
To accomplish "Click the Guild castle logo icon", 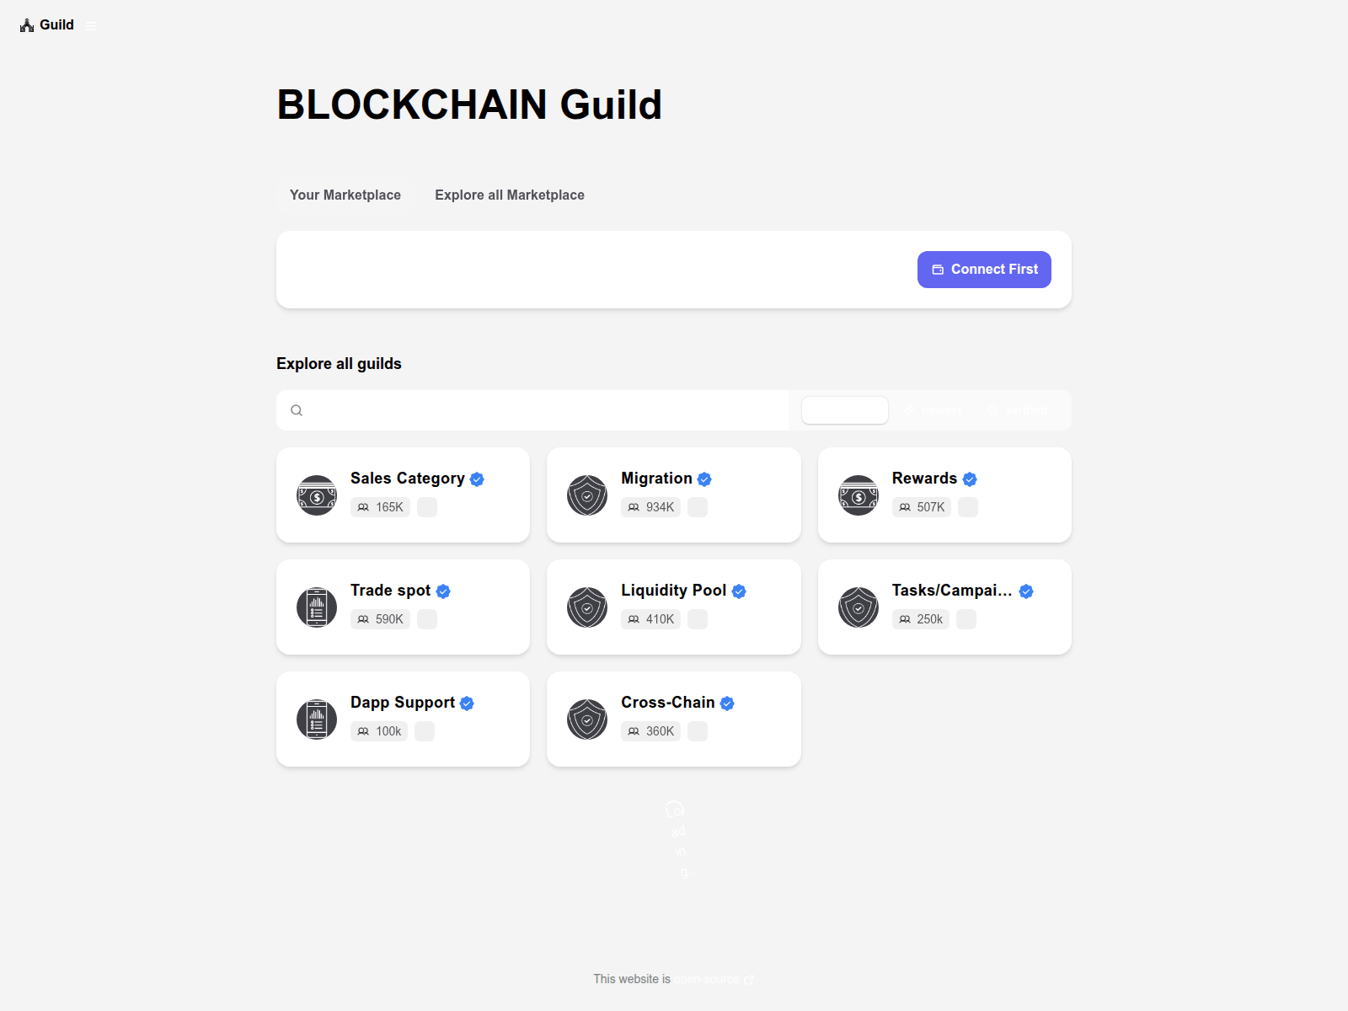I will pyautogui.click(x=27, y=25).
